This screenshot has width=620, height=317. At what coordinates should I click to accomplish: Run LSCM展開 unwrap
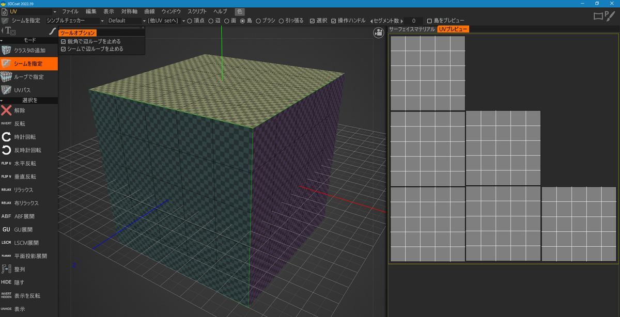(x=29, y=243)
